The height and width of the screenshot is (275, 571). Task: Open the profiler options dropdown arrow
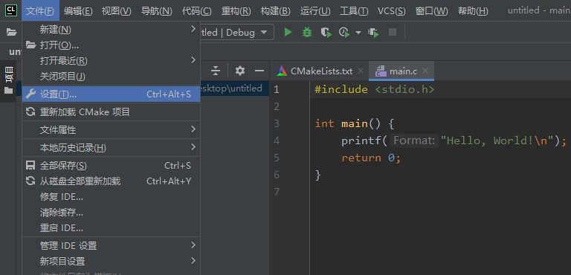tap(358, 33)
